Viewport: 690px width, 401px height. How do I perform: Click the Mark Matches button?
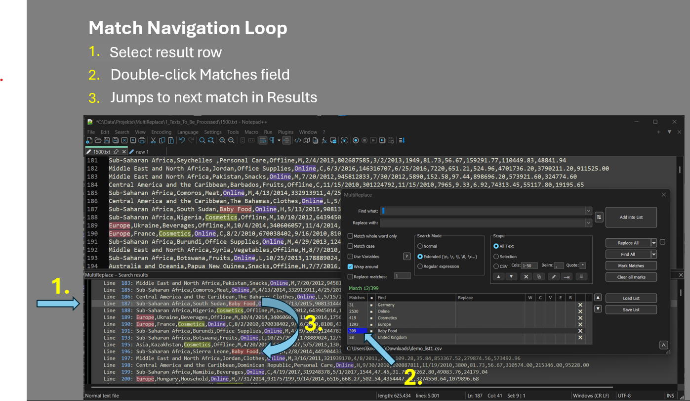pyautogui.click(x=631, y=266)
